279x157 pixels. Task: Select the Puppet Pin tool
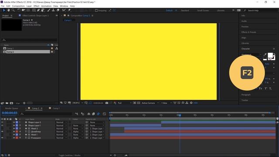pos(69,10)
